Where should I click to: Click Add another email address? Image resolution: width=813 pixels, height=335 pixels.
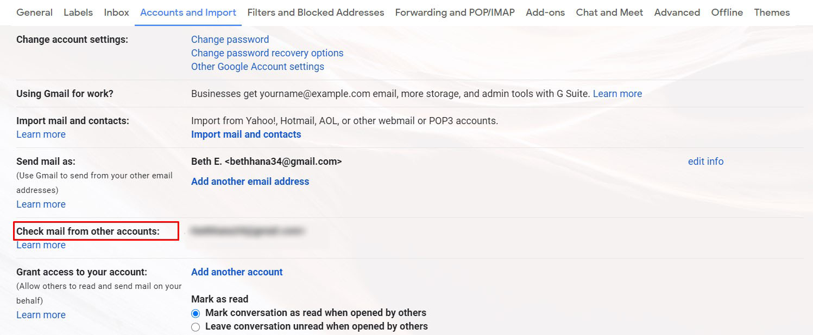pos(250,182)
